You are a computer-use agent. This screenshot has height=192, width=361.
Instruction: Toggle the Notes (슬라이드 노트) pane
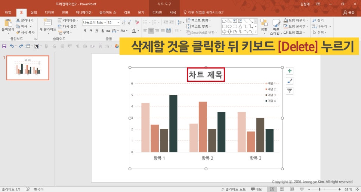[234, 189]
